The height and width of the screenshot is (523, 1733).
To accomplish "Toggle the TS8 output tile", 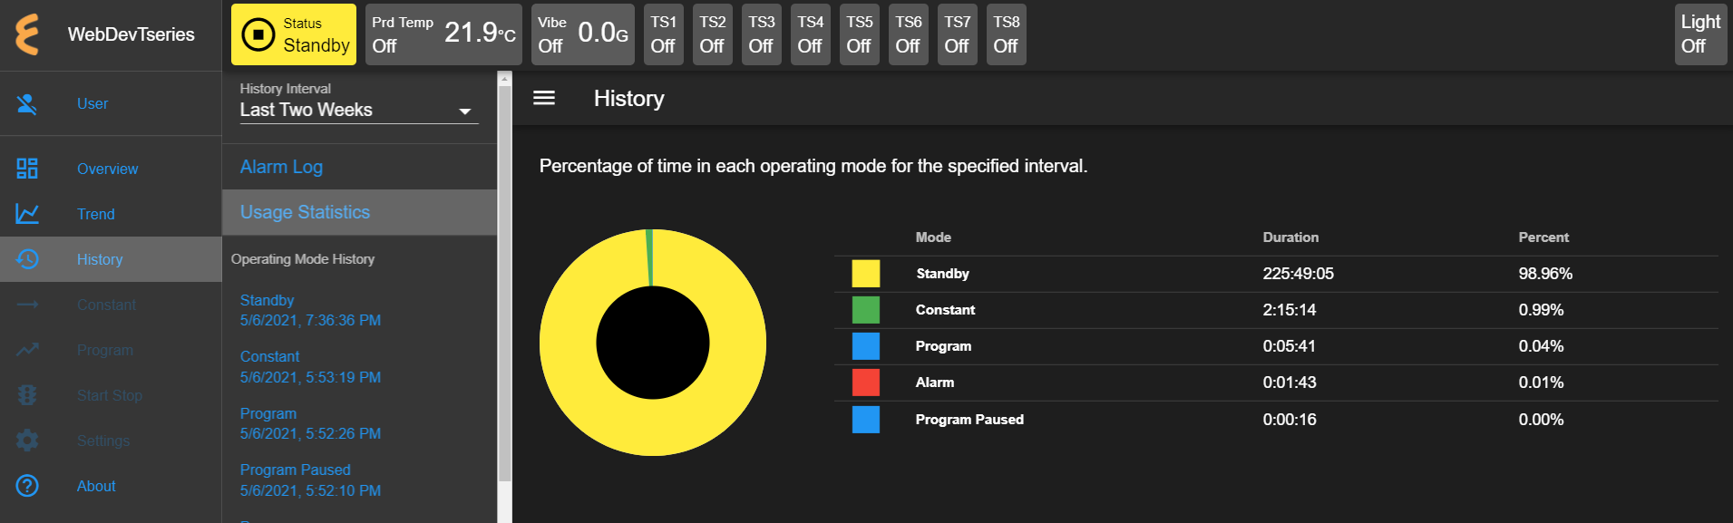I will point(1007,34).
